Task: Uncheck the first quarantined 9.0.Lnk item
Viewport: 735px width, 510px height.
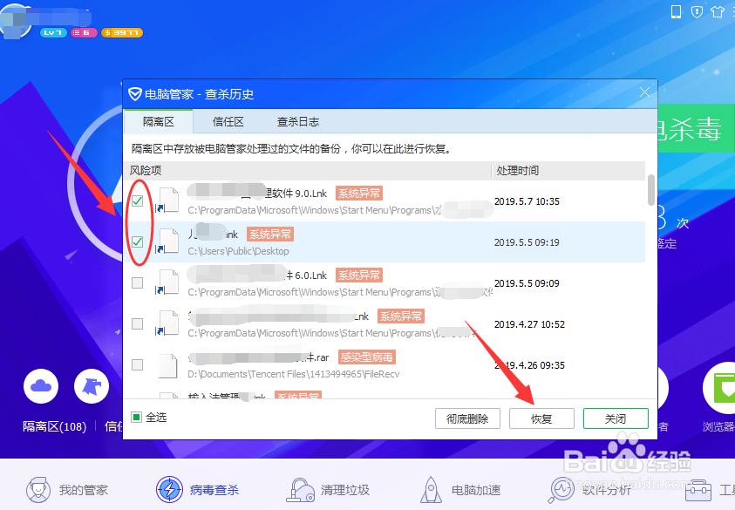Action: point(137,200)
